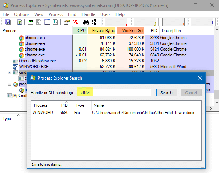Sort main list by PID column header
The height and width of the screenshot is (173, 219).
(x=152, y=31)
